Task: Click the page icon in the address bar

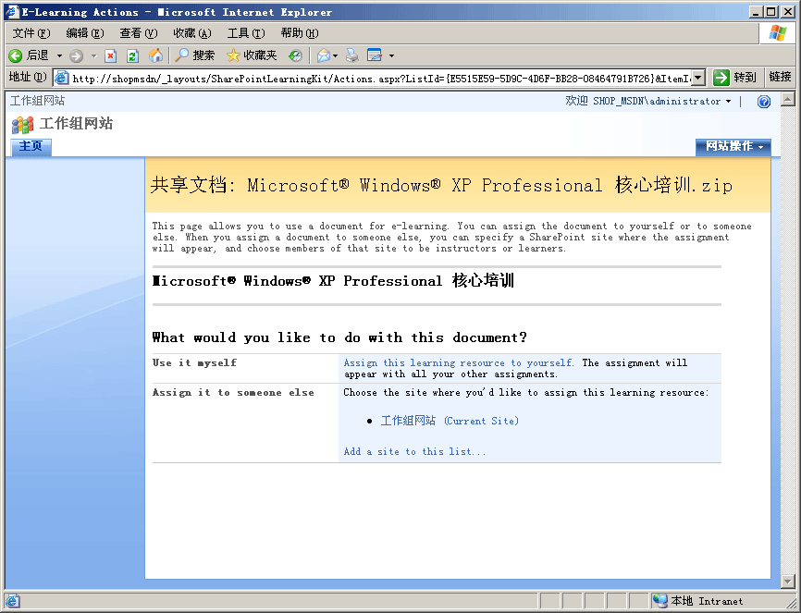Action: coord(62,78)
